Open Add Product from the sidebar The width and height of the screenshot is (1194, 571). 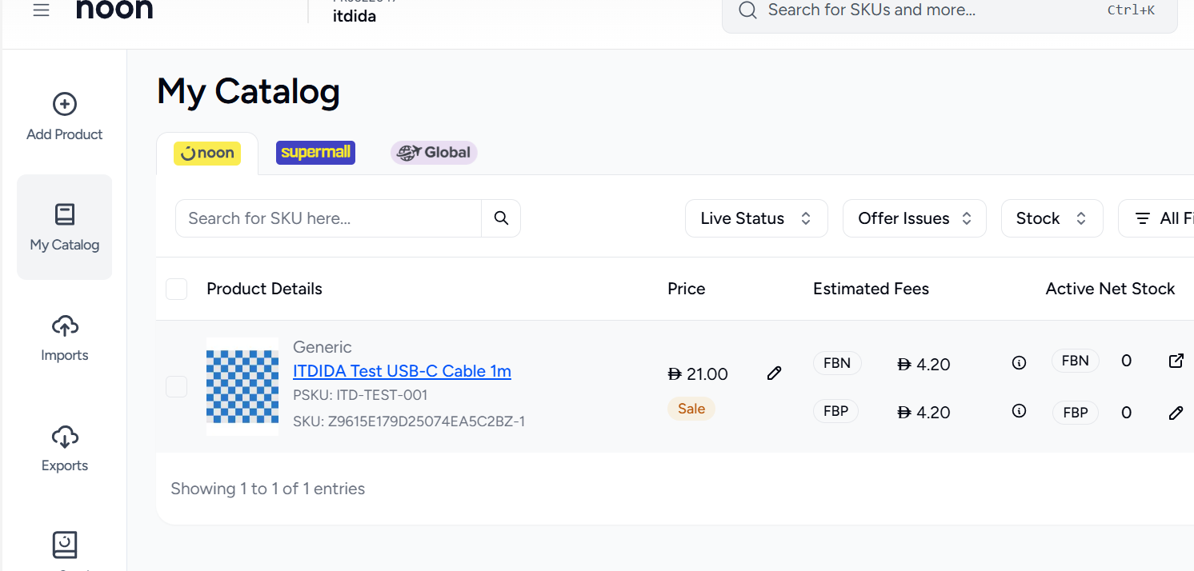tap(64, 118)
